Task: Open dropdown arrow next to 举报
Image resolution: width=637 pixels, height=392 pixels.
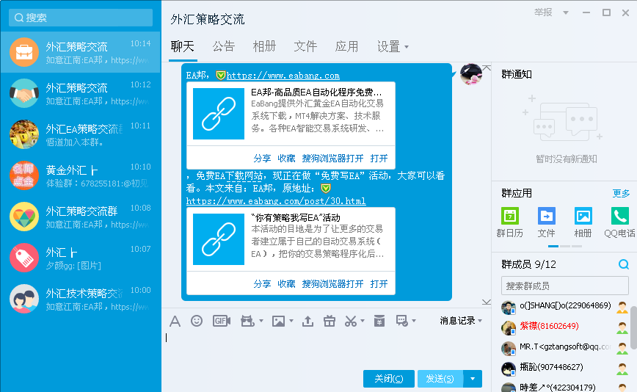Action: pyautogui.click(x=566, y=12)
